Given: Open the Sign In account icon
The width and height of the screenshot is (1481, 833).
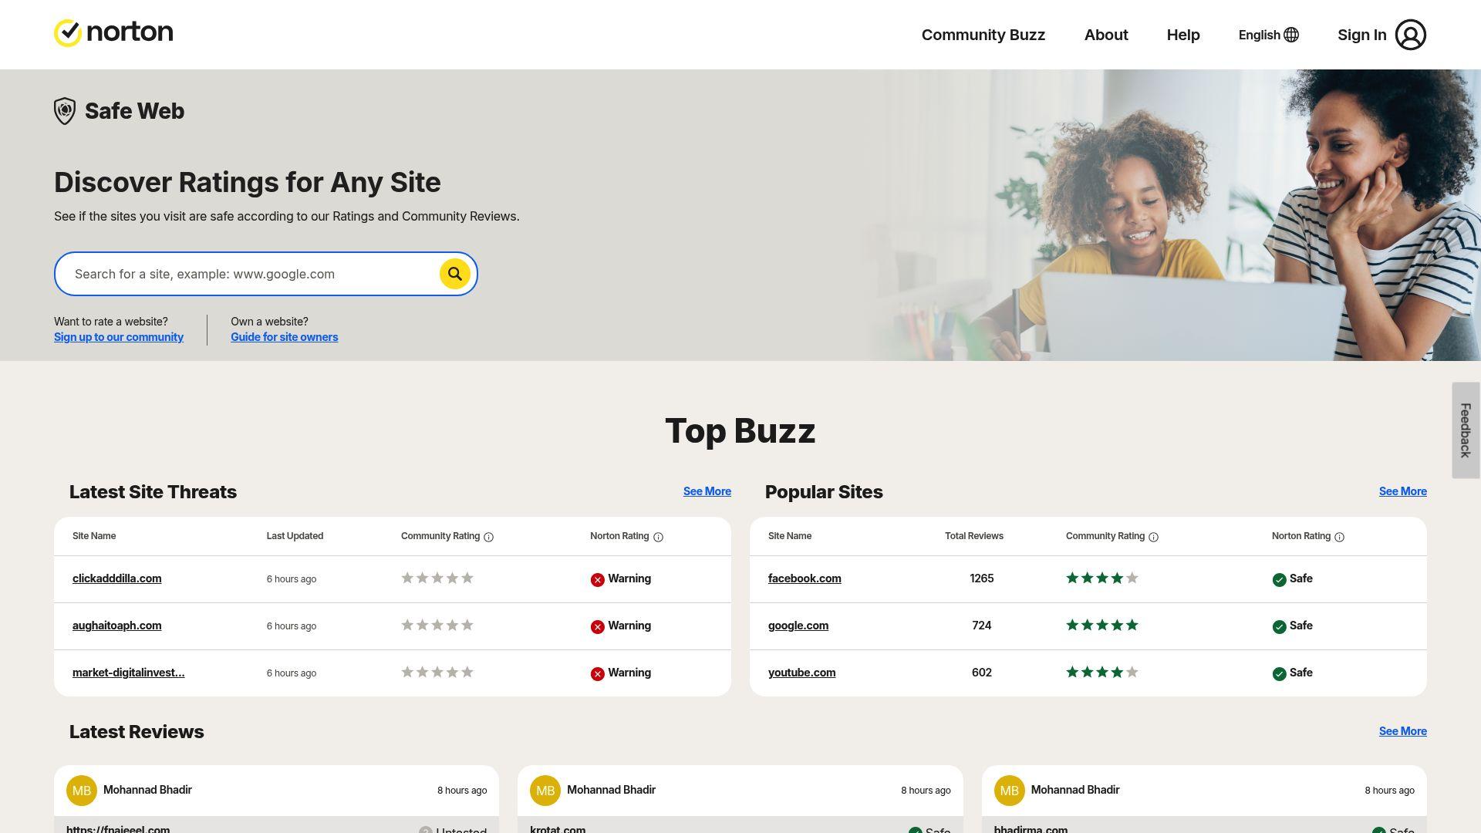Looking at the screenshot, I should [1411, 35].
